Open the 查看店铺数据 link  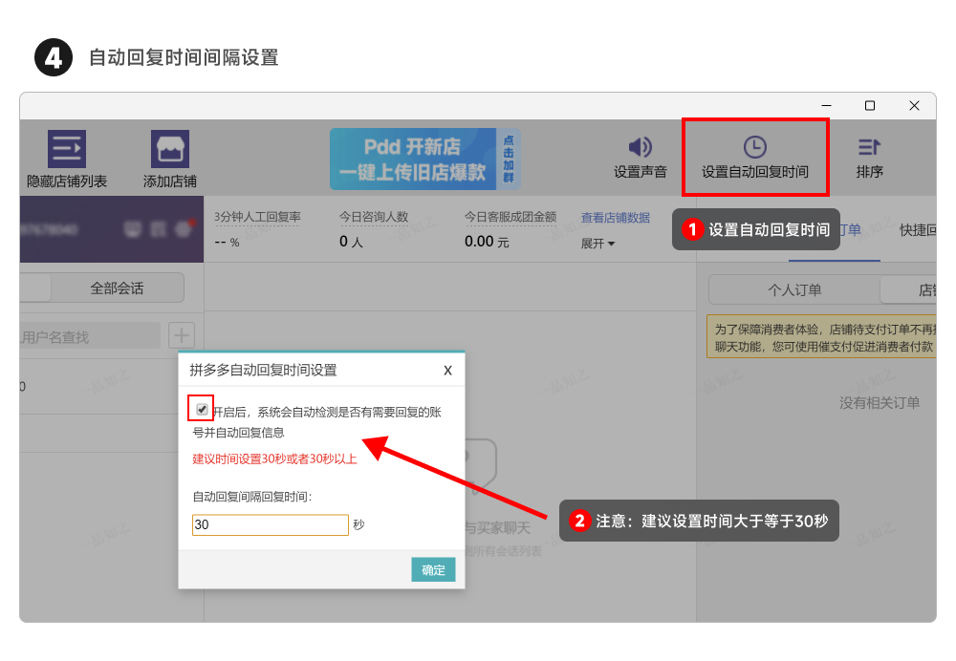[615, 218]
